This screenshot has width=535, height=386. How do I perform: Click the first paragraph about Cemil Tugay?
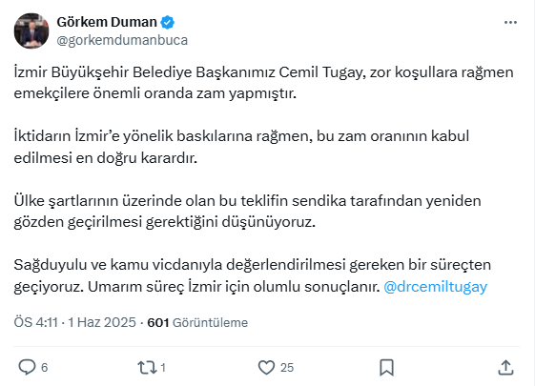(263, 83)
